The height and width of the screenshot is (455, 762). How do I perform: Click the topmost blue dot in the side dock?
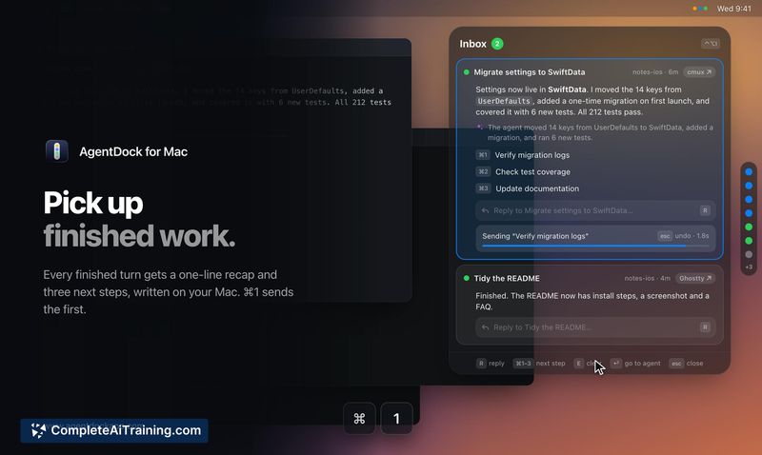(x=749, y=172)
